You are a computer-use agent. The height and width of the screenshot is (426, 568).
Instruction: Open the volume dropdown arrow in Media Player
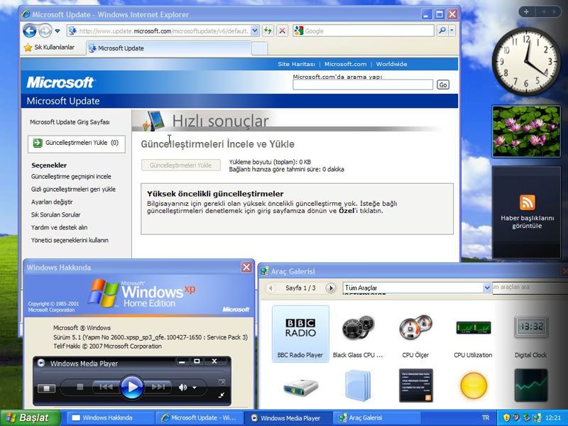tap(195, 388)
